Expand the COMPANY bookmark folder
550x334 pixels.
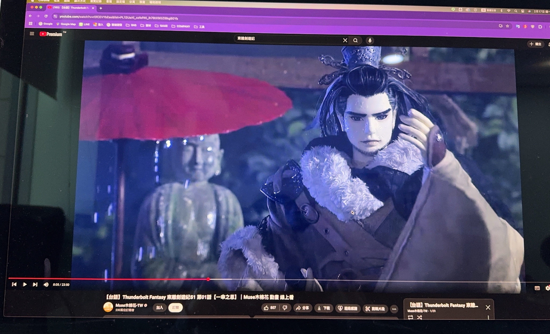[x=180, y=26]
